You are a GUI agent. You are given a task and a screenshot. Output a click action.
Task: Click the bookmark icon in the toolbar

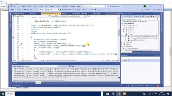point(95,10)
